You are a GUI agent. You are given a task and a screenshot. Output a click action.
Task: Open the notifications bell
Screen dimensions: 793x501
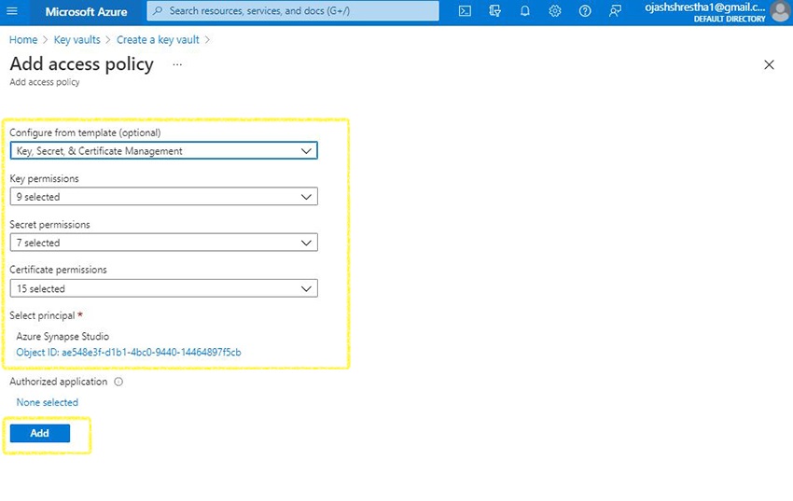[x=525, y=10]
